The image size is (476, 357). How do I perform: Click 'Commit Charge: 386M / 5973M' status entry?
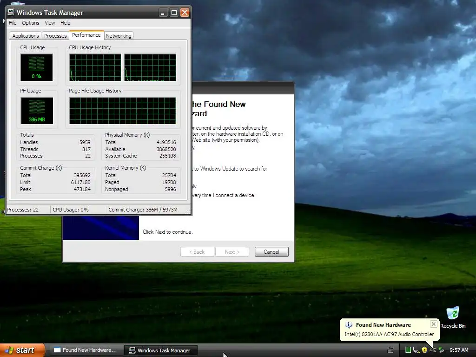pyautogui.click(x=143, y=210)
